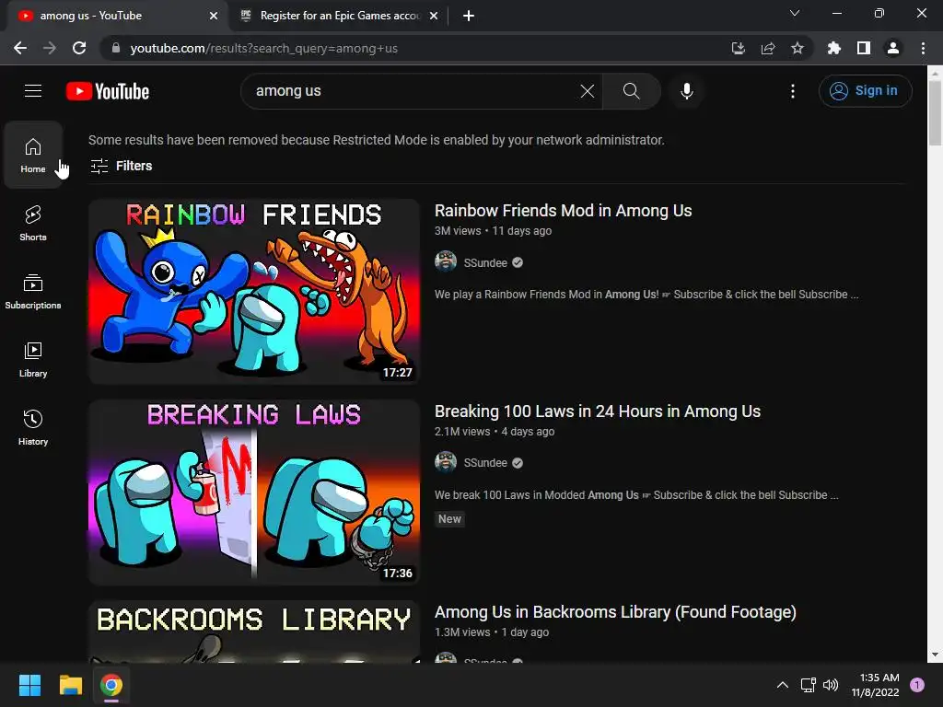The width and height of the screenshot is (943, 707).
Task: Open Shorts in the sidebar
Action: click(33, 223)
